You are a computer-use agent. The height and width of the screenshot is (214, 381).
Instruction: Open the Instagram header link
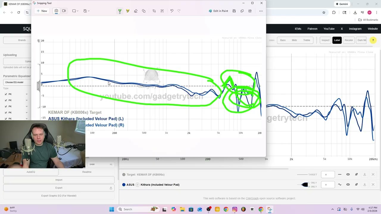355,29
